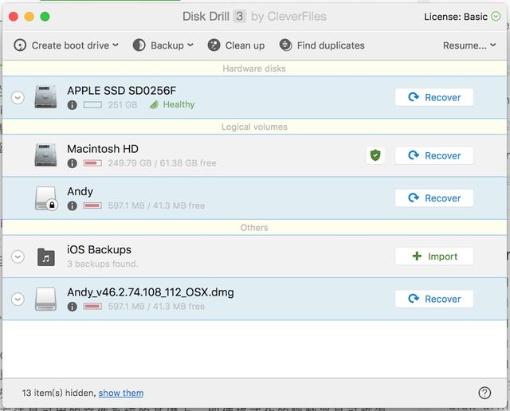Click APPLE SSD capacity bar
Screen dimensions: 510x411
[x=92, y=104]
